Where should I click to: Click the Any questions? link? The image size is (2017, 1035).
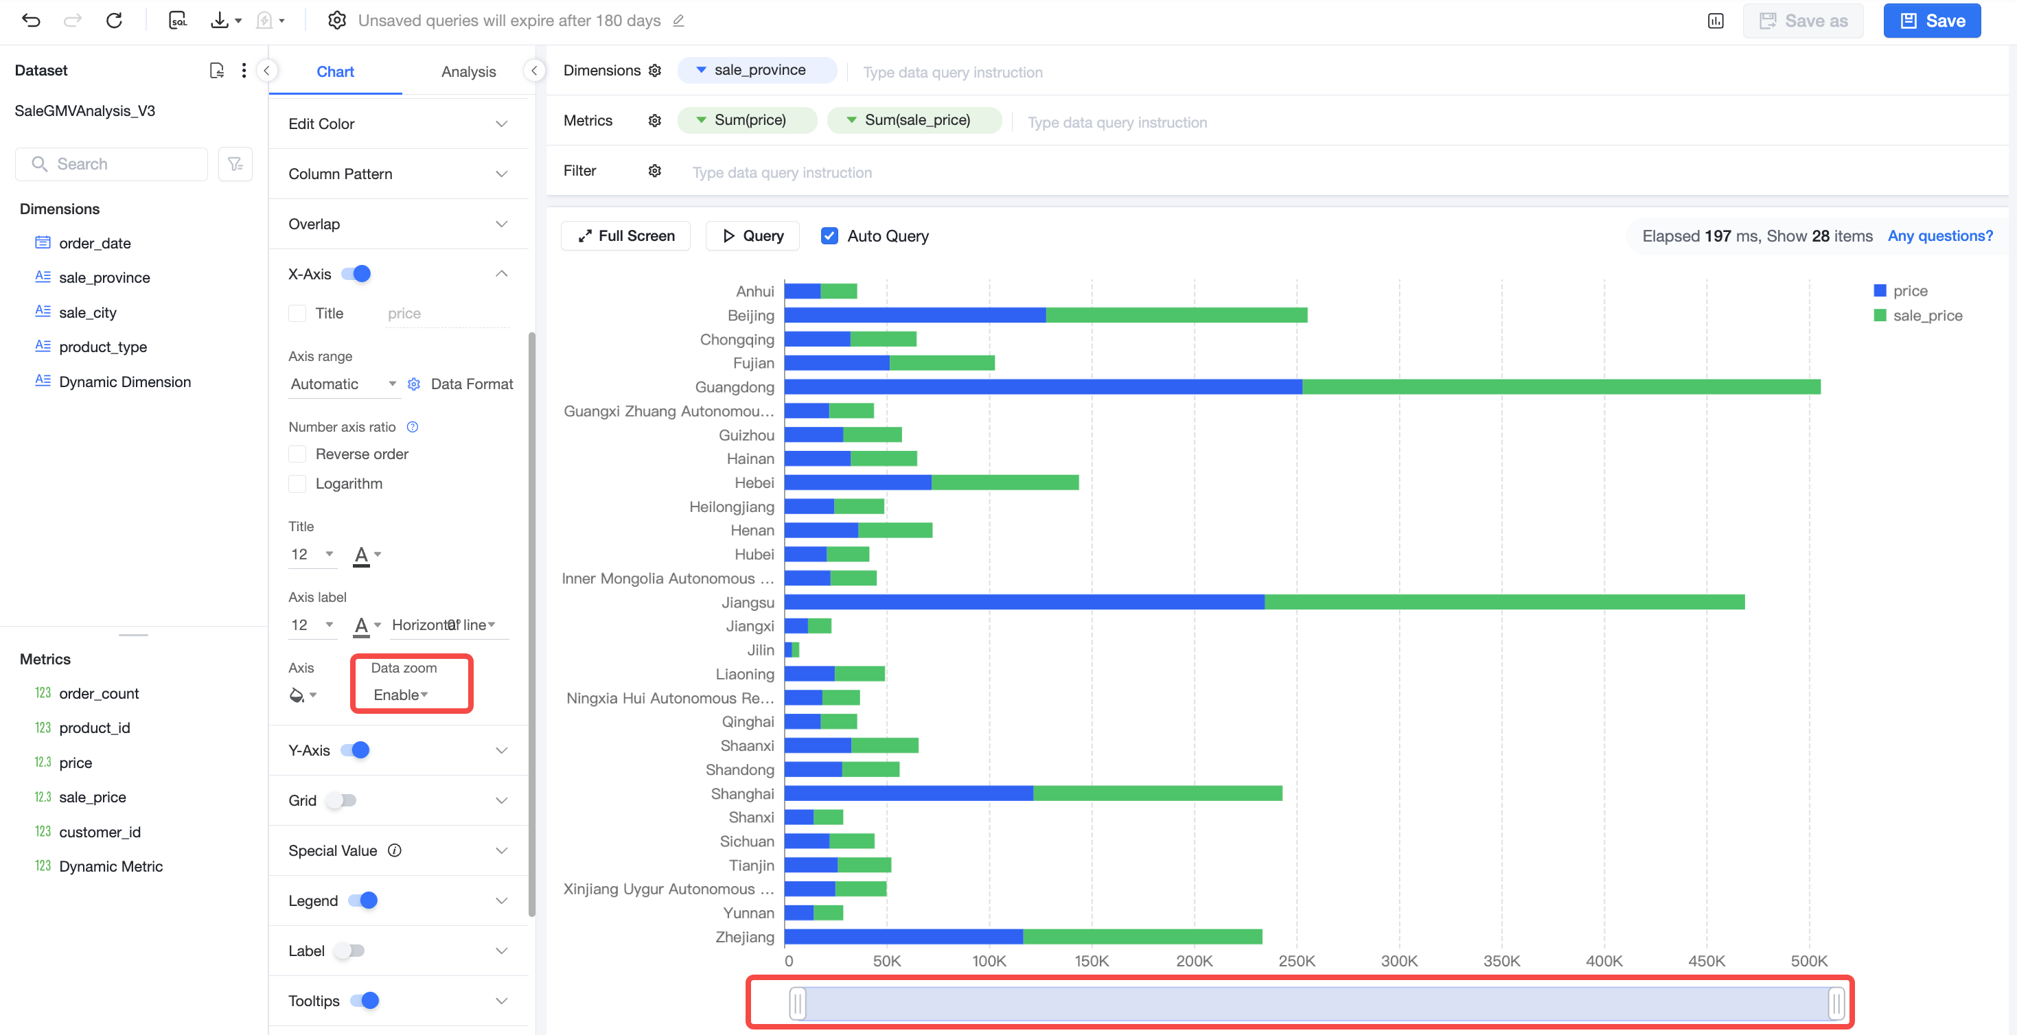click(x=1939, y=235)
